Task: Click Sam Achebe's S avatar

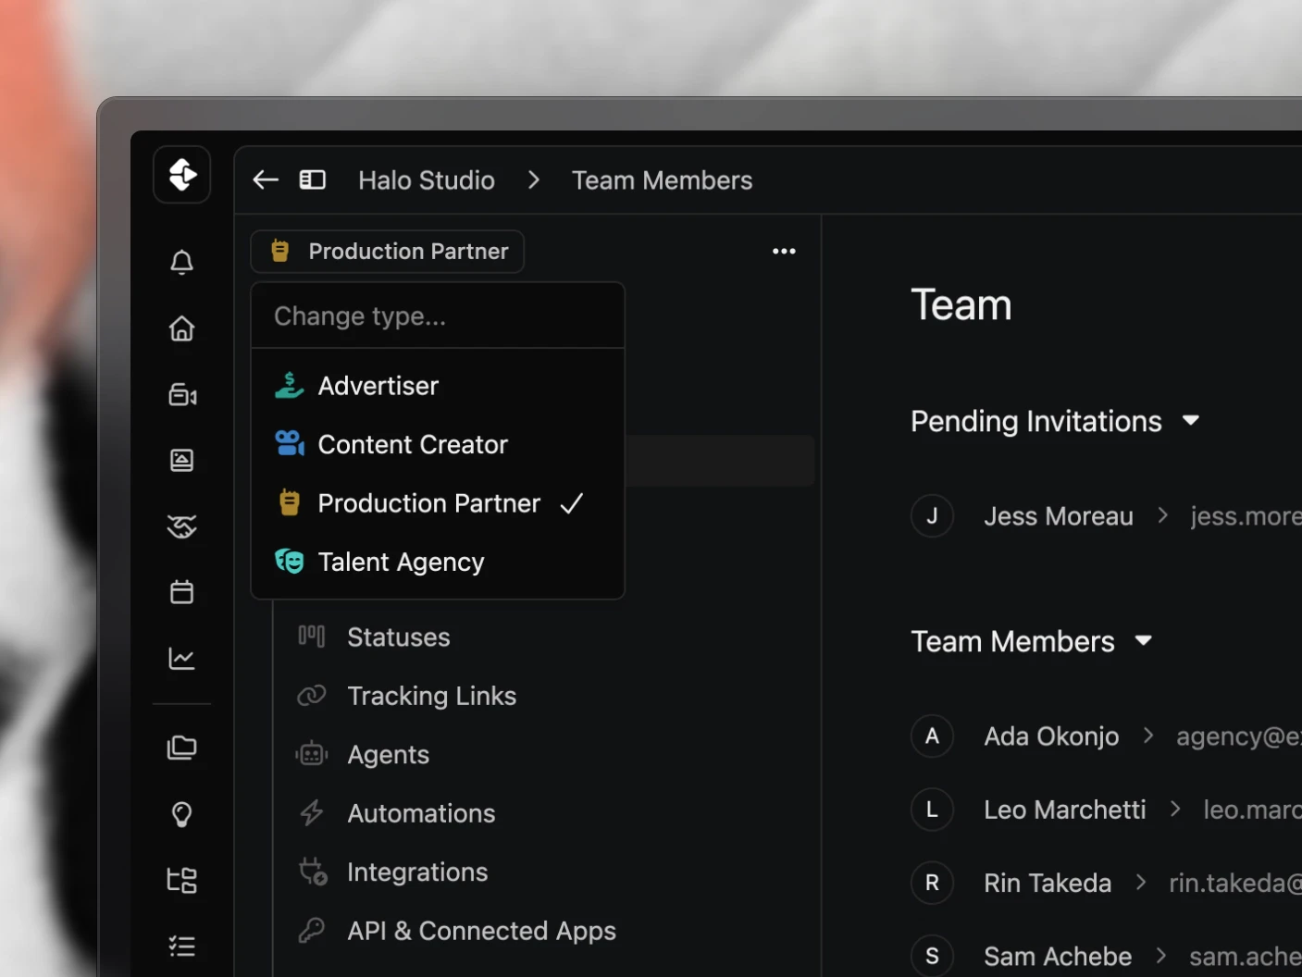Action: coord(932,956)
